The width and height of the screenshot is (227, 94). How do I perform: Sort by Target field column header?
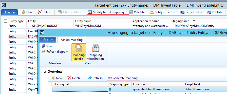[x=205, y=84]
